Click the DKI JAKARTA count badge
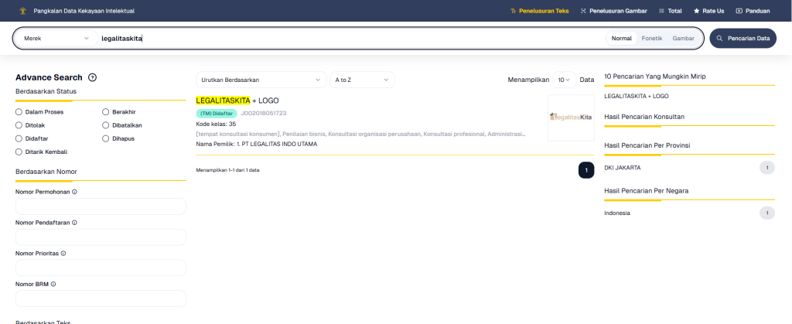The image size is (792, 324). (x=766, y=168)
